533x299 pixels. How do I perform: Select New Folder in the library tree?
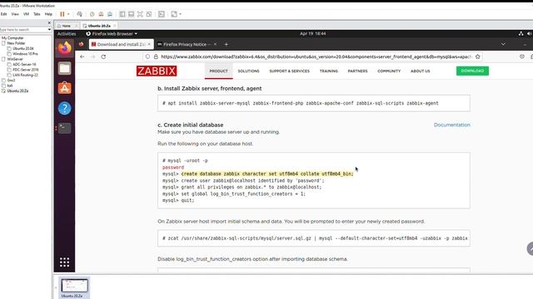(16, 43)
